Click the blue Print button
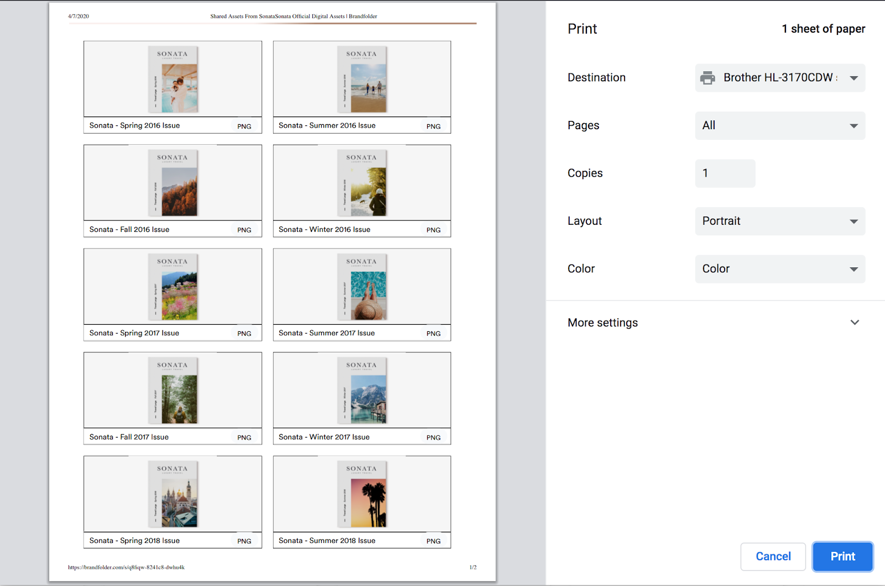 point(842,557)
